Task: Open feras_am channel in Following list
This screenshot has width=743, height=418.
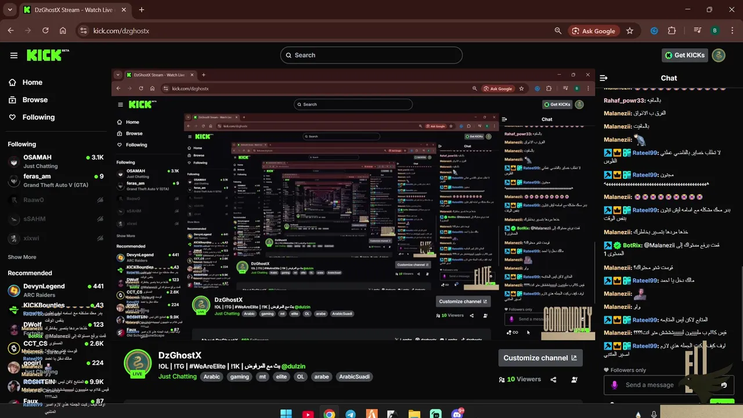Action: [55, 181]
